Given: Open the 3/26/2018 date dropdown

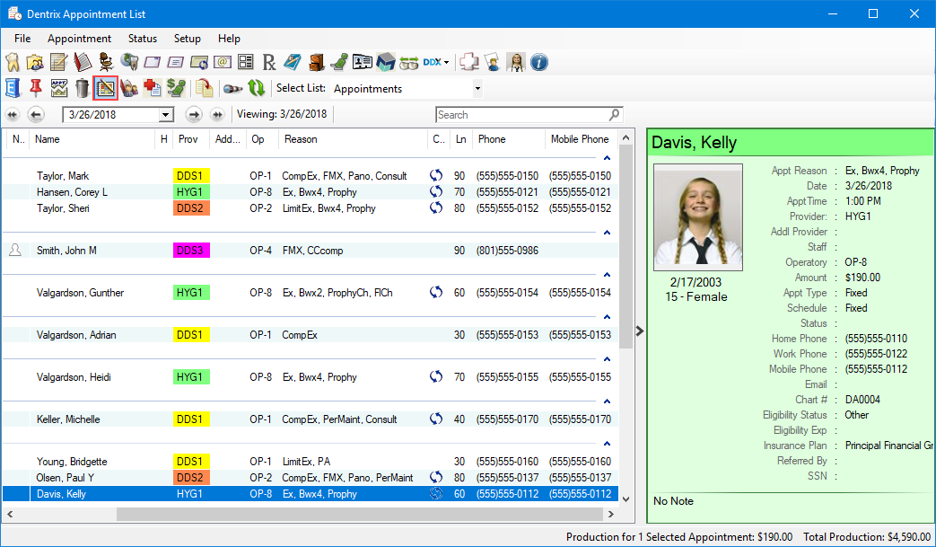Looking at the screenshot, I should point(165,115).
